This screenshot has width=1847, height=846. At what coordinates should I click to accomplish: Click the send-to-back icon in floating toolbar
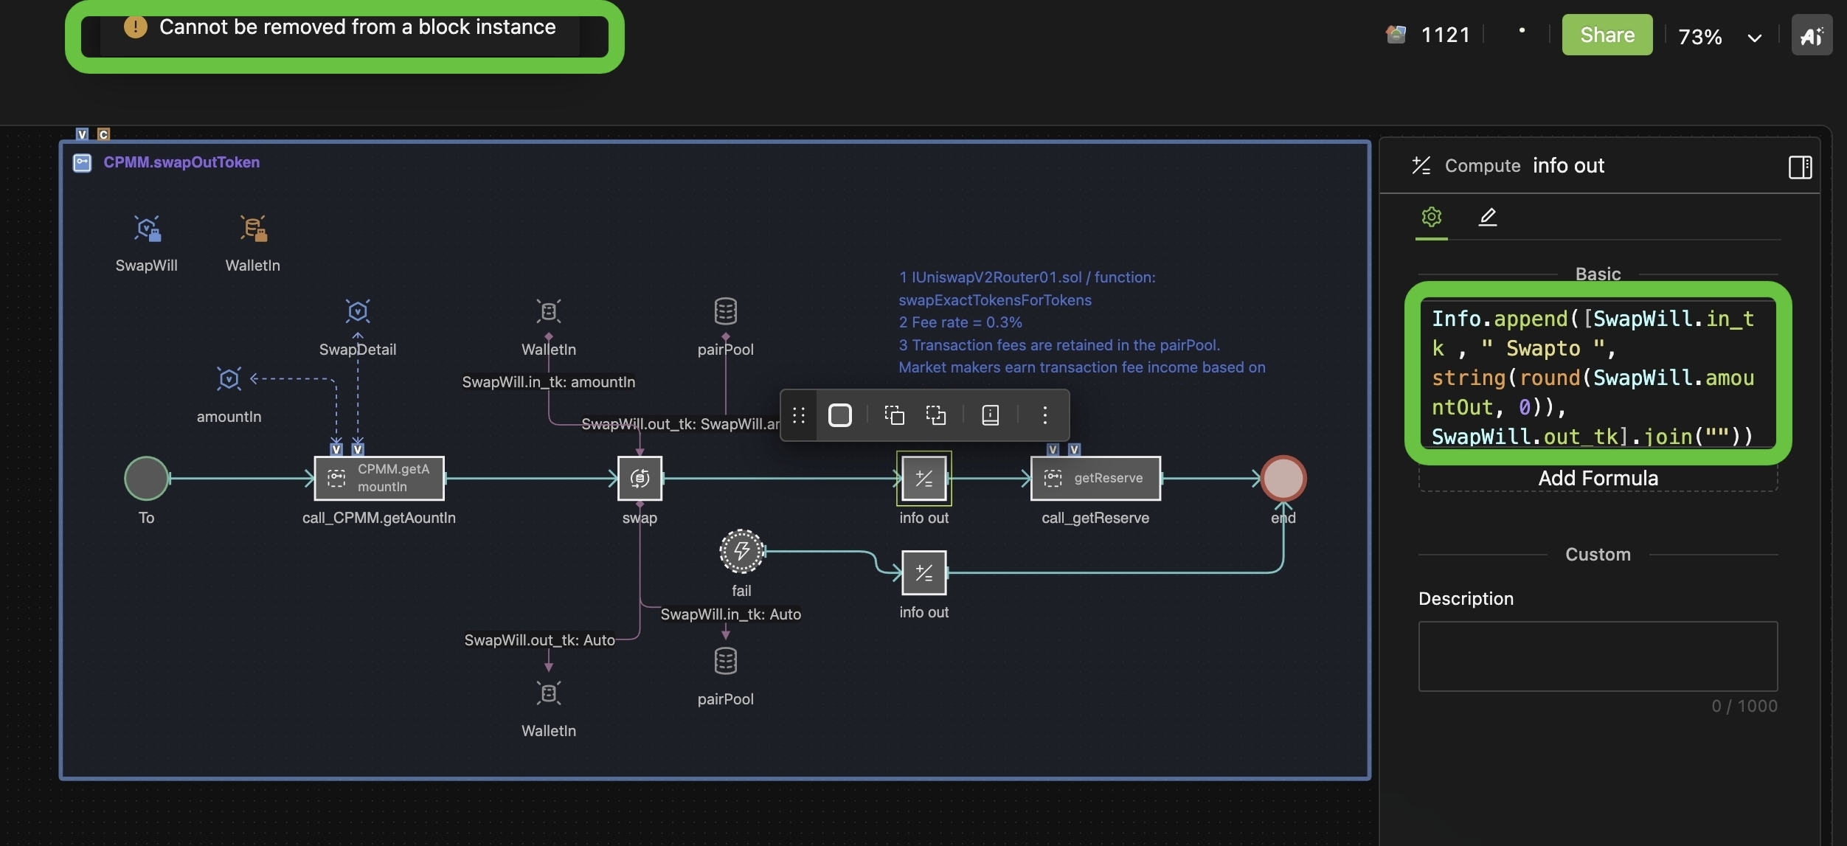(x=936, y=415)
